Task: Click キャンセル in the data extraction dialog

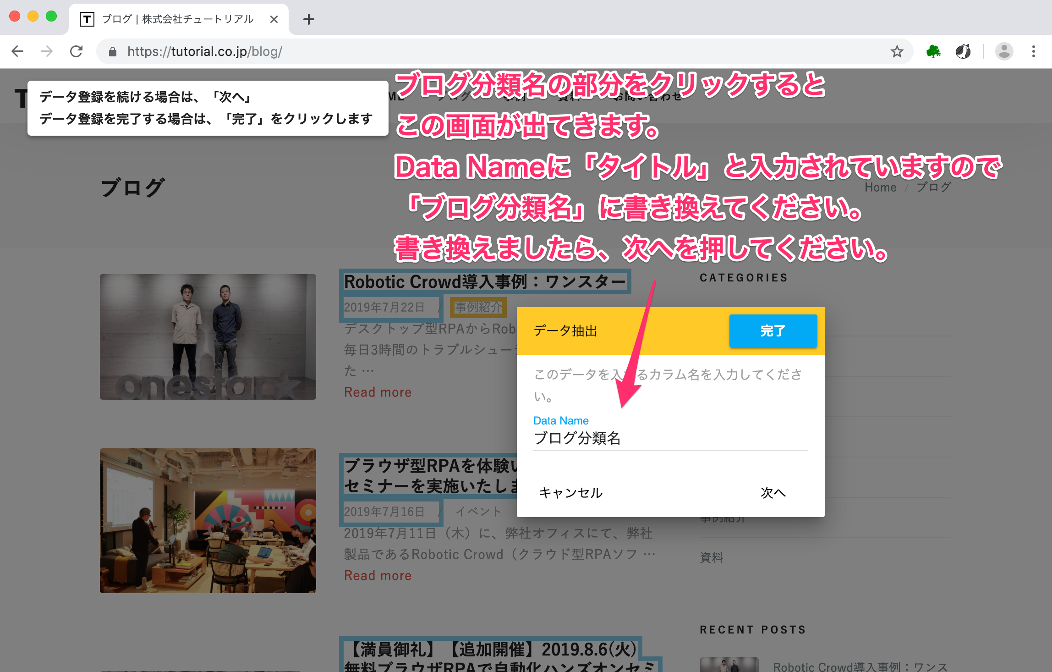Action: (x=570, y=493)
